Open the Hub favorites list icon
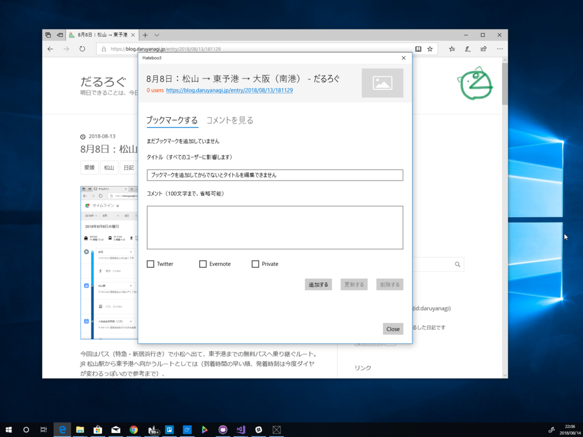The image size is (583, 437). click(x=451, y=49)
